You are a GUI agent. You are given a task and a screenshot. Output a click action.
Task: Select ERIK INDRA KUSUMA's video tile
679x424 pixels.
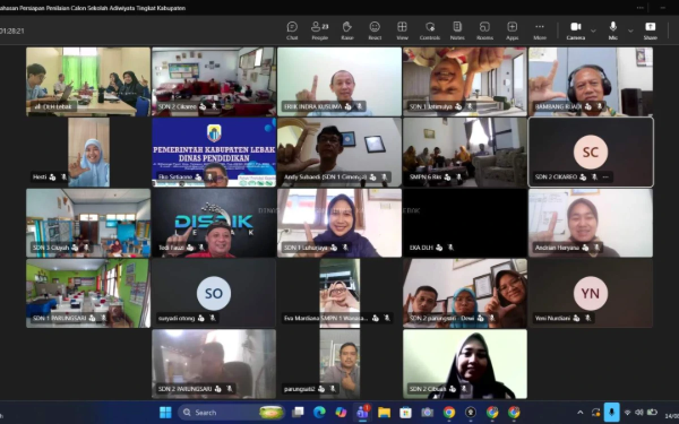click(339, 82)
